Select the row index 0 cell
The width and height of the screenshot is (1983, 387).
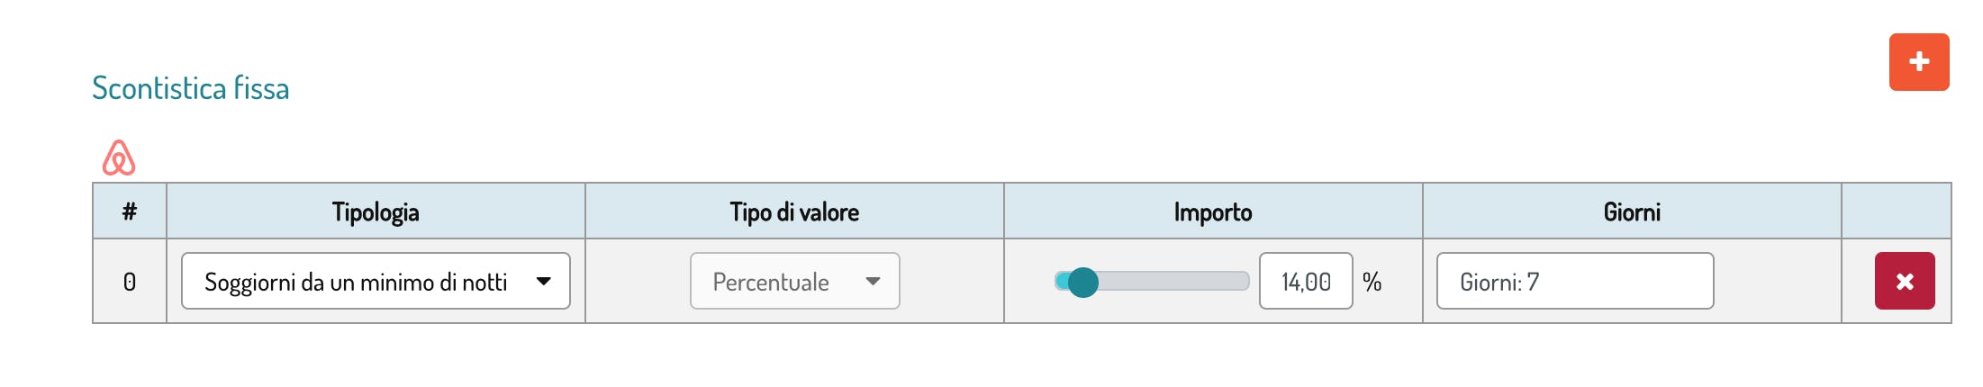click(x=130, y=282)
